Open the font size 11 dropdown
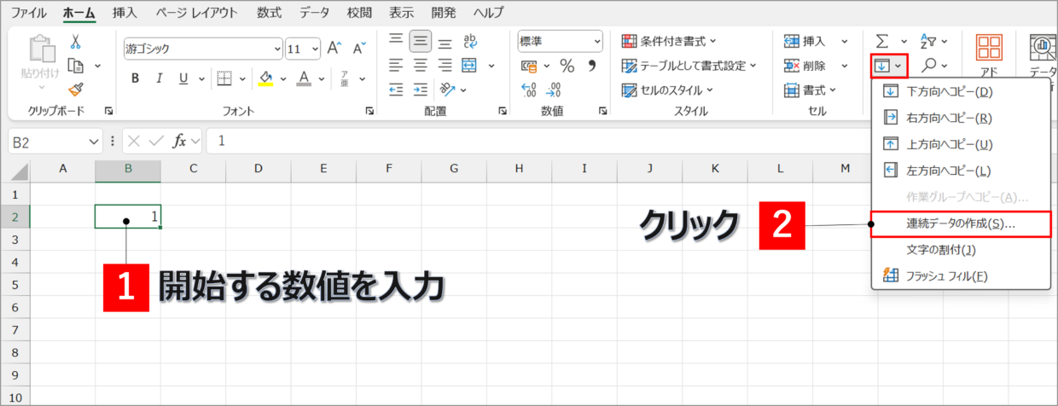This screenshot has height=406, width=1058. (314, 49)
